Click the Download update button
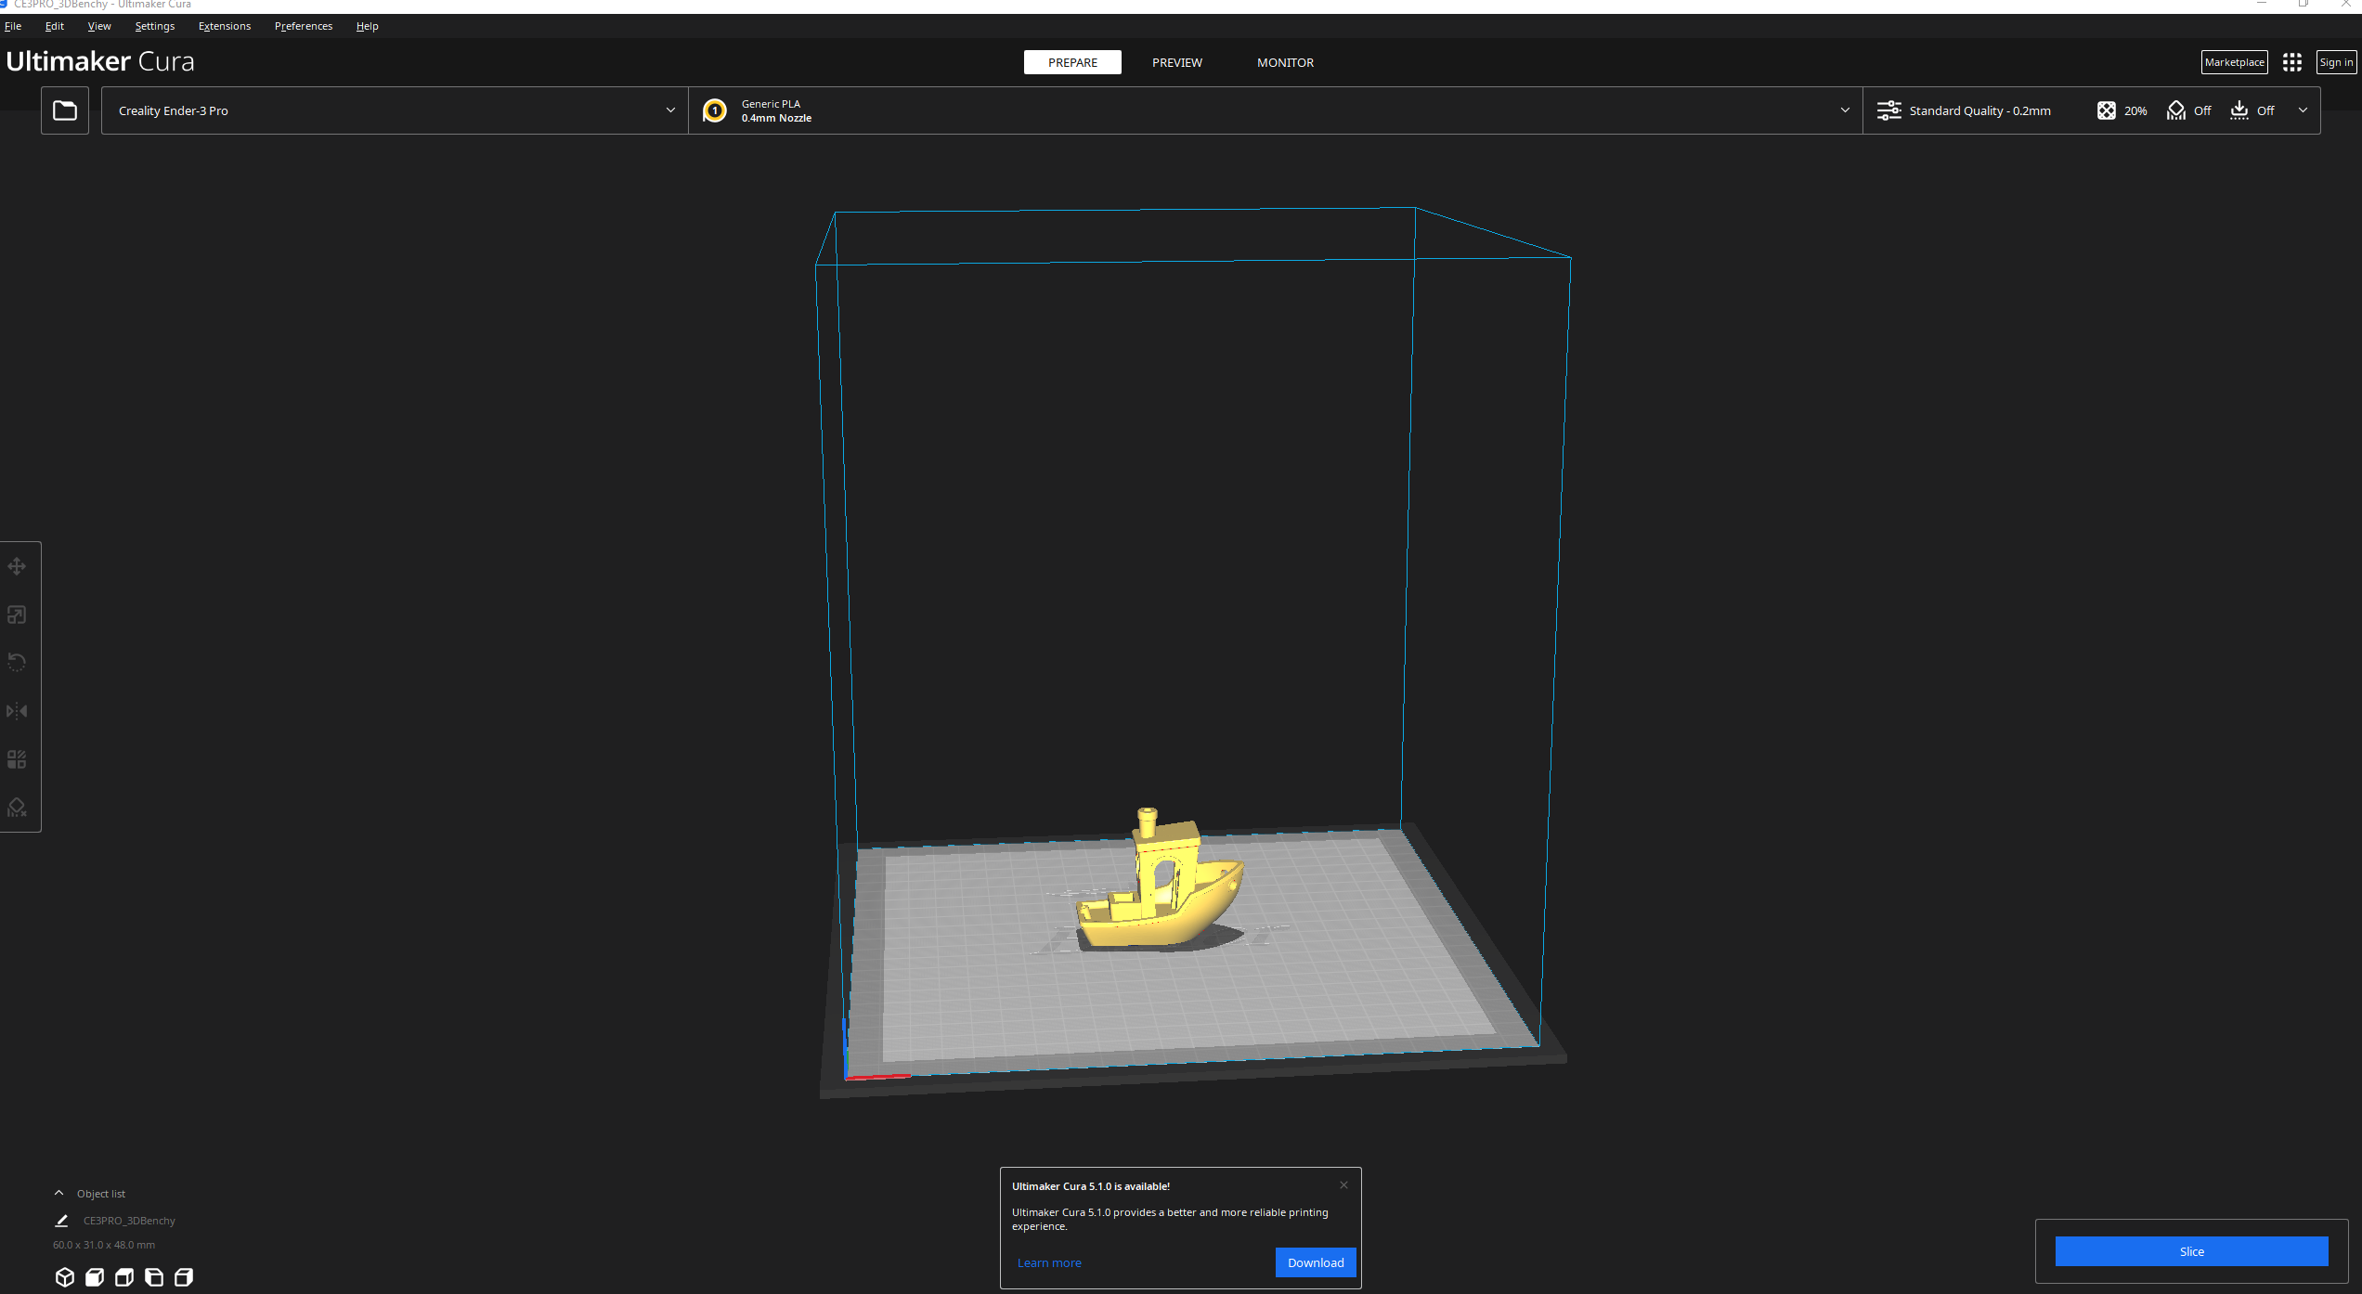 point(1316,1262)
